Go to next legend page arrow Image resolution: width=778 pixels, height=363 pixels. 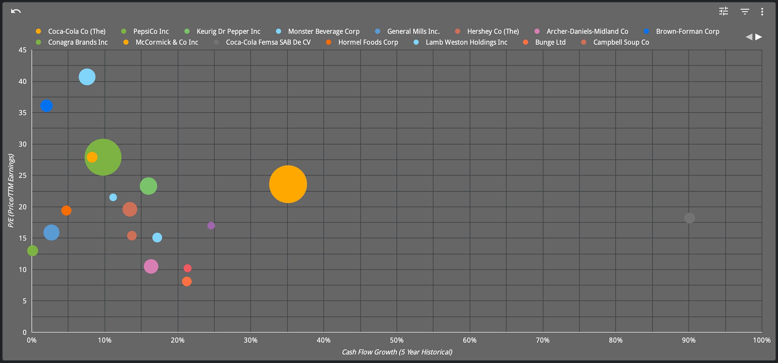pos(759,37)
